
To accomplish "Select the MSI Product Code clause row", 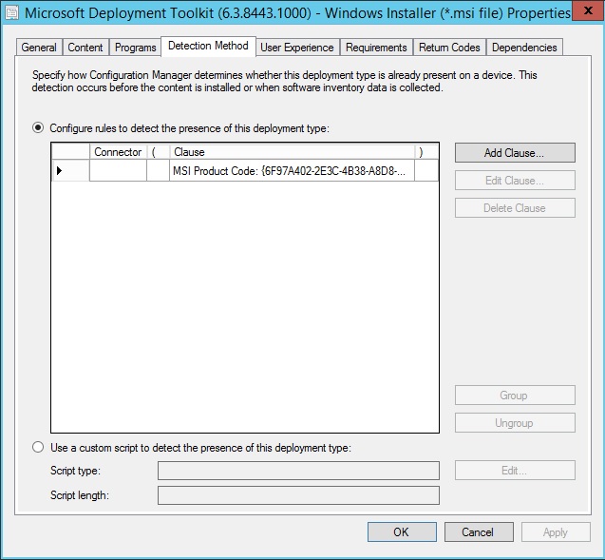I will click(x=293, y=170).
